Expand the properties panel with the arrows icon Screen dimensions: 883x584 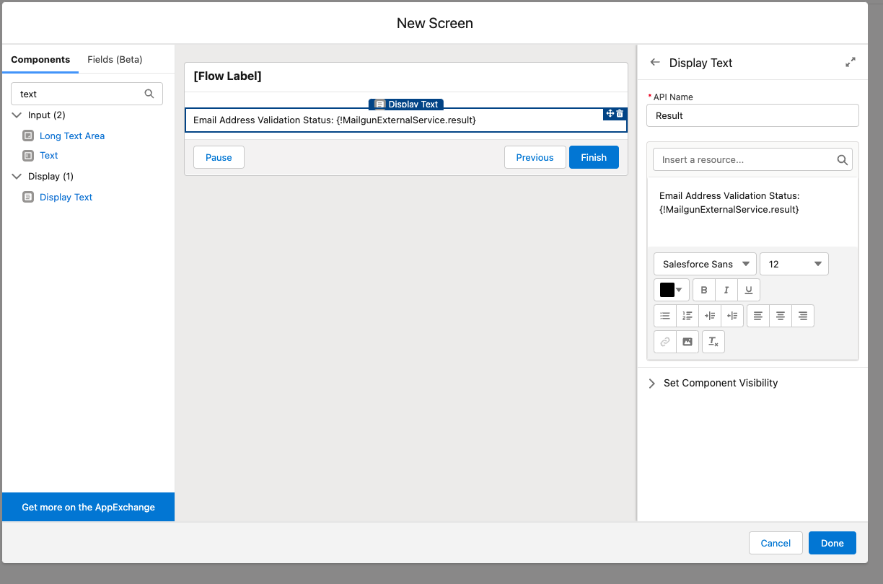pyautogui.click(x=851, y=63)
